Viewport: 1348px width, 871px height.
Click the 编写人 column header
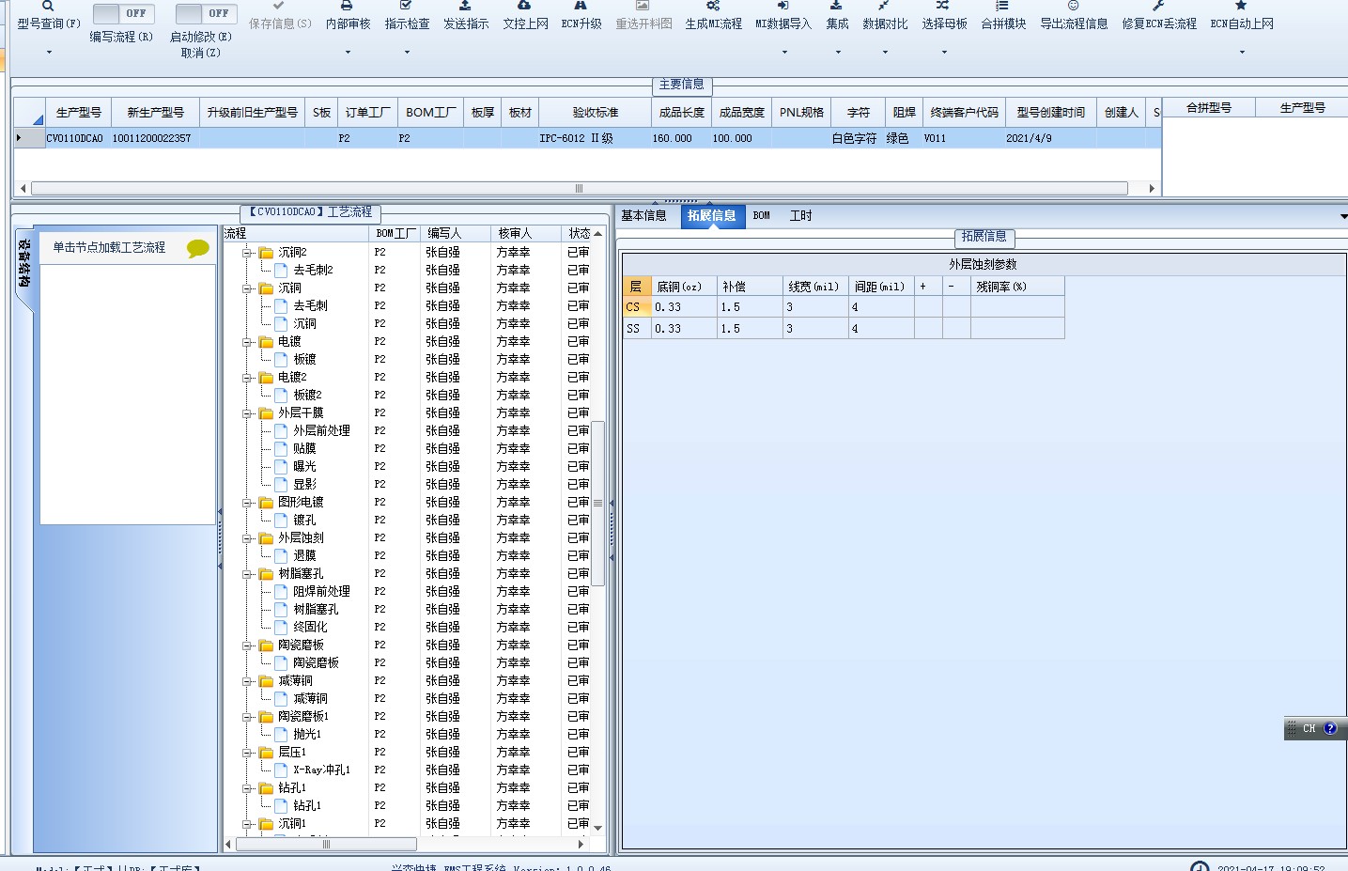click(x=455, y=233)
